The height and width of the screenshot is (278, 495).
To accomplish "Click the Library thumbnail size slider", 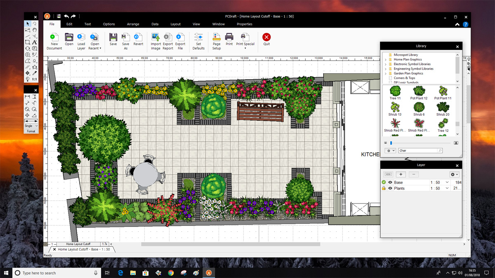I will coord(420,143).
